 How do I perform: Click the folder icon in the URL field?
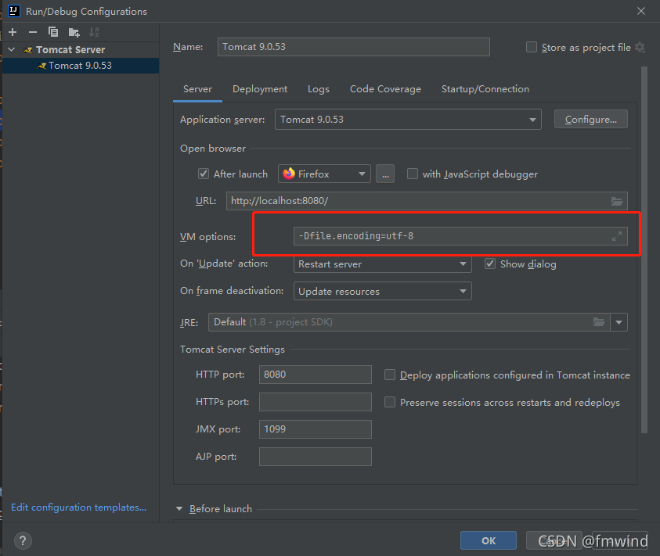click(617, 201)
